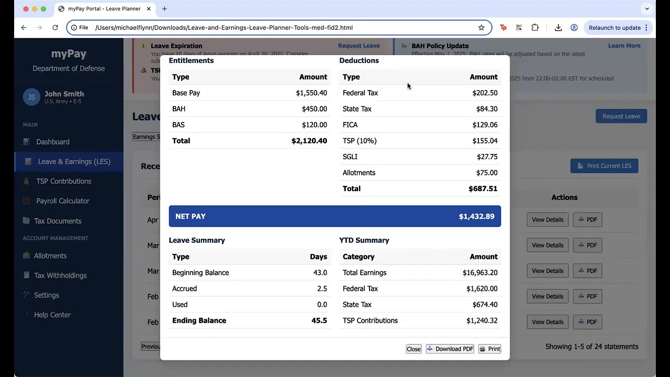Click the Payroll Calculator sidebar icon
This screenshot has width=670, height=377.
[x=26, y=201]
